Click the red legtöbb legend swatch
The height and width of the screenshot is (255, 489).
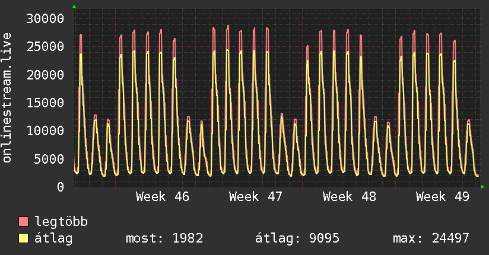(24, 222)
